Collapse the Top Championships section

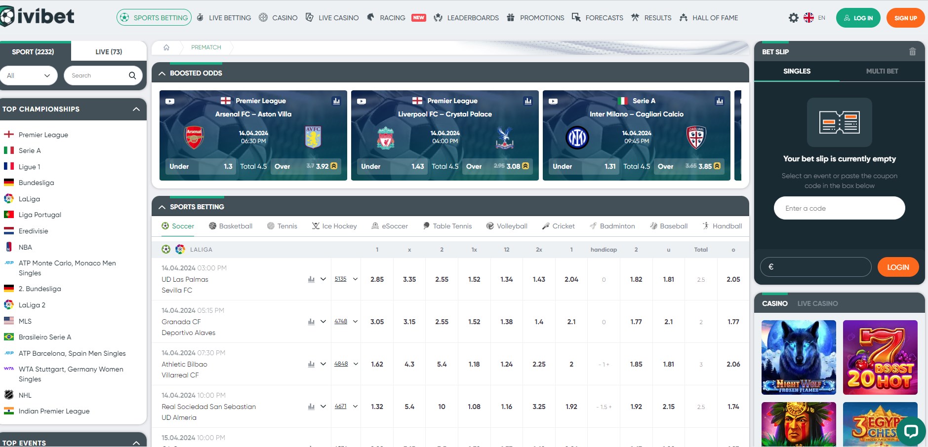point(136,109)
